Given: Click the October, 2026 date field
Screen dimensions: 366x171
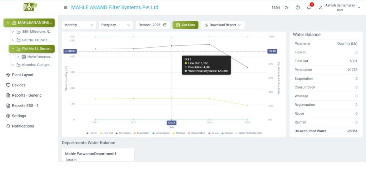Looking at the screenshot, I should point(152,25).
